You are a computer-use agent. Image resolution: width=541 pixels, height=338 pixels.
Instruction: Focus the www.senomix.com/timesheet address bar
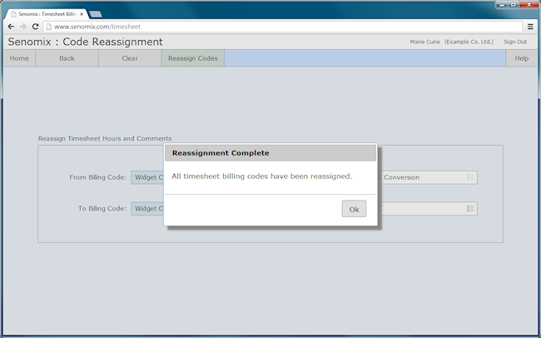click(283, 27)
